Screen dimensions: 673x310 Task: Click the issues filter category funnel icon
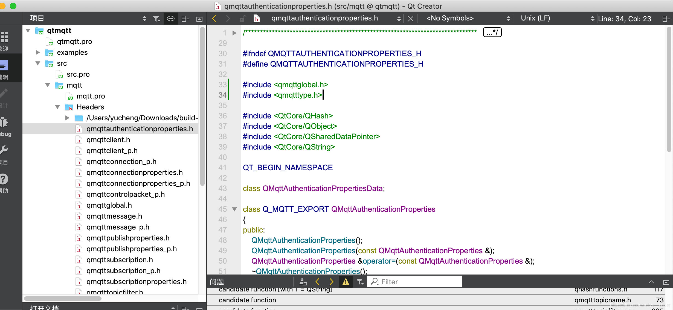tap(360, 282)
